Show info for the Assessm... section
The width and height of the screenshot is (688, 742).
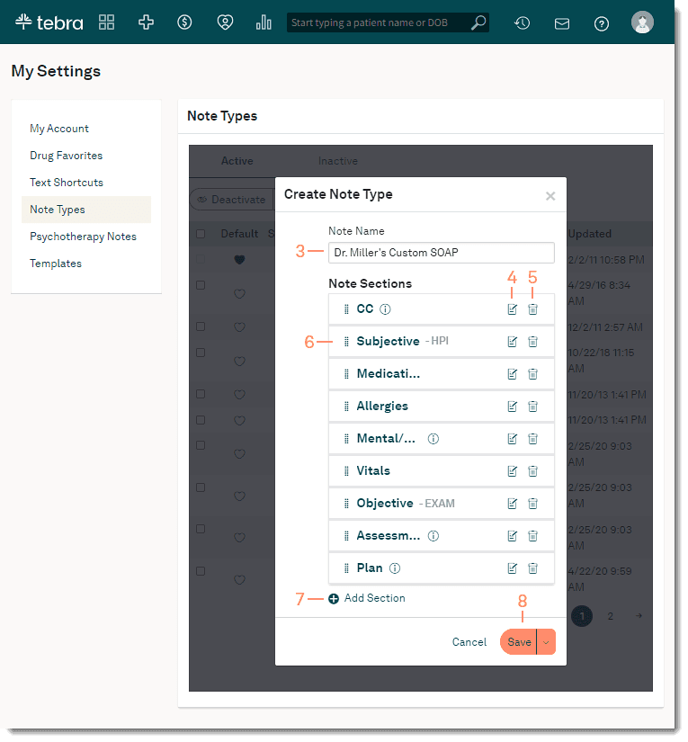[x=433, y=536]
